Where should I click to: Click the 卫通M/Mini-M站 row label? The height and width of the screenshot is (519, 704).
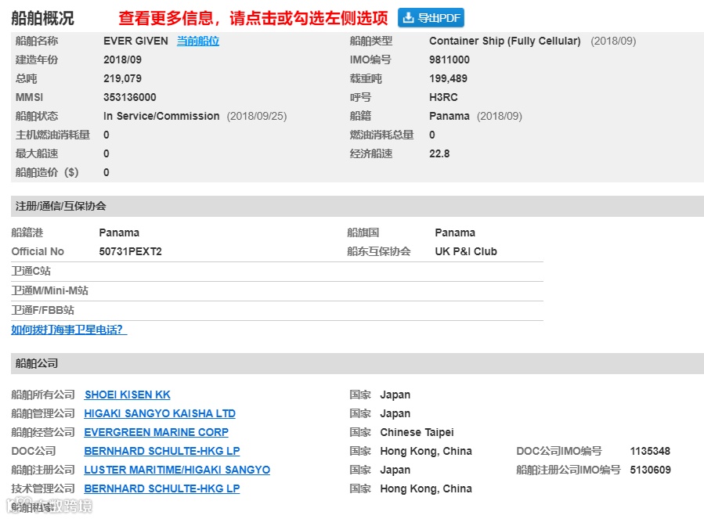coord(50,291)
